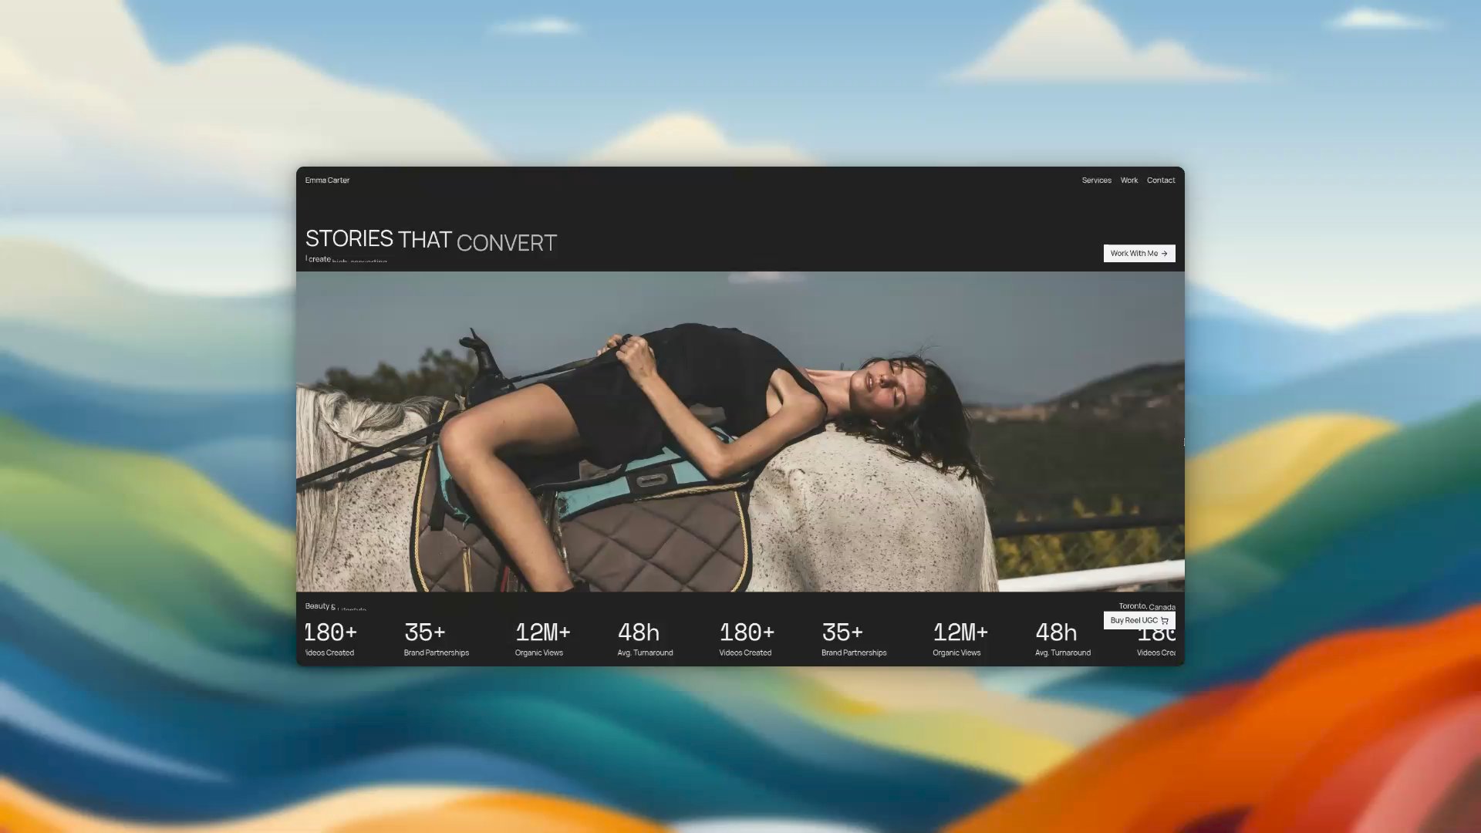Screen dimensions: 1481x833
Task: Click the first 35+ Brand Partnerships stat
Action: tap(437, 639)
